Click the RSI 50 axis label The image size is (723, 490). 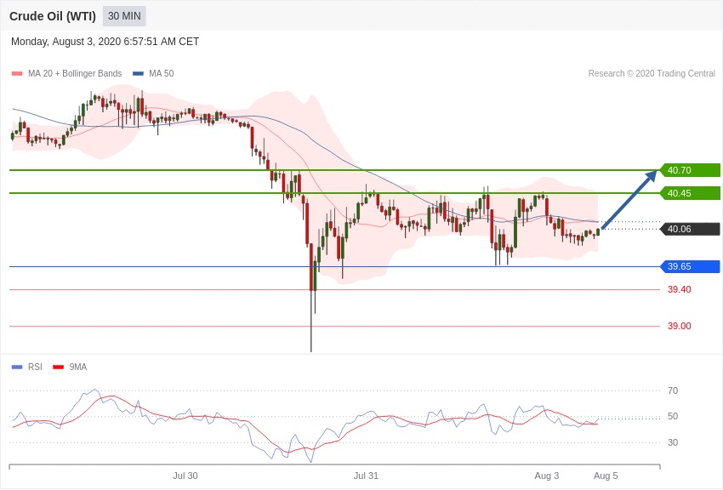click(673, 416)
